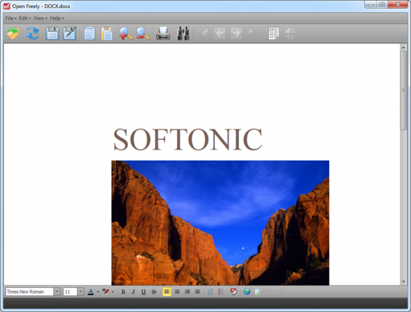411x312 pixels.
Task: Click the greyed-out Undo arrow
Action: 271,292
